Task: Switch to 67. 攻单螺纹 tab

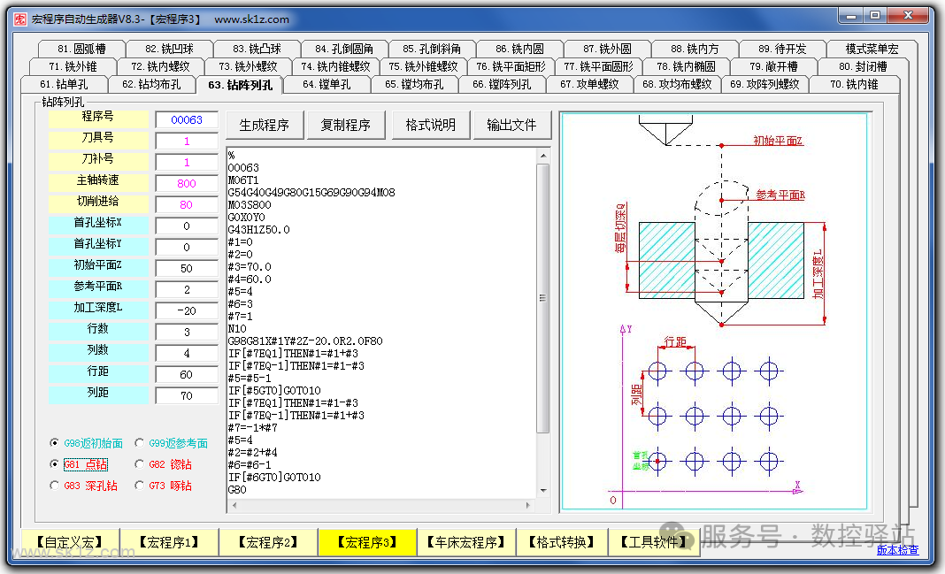Action: (589, 84)
